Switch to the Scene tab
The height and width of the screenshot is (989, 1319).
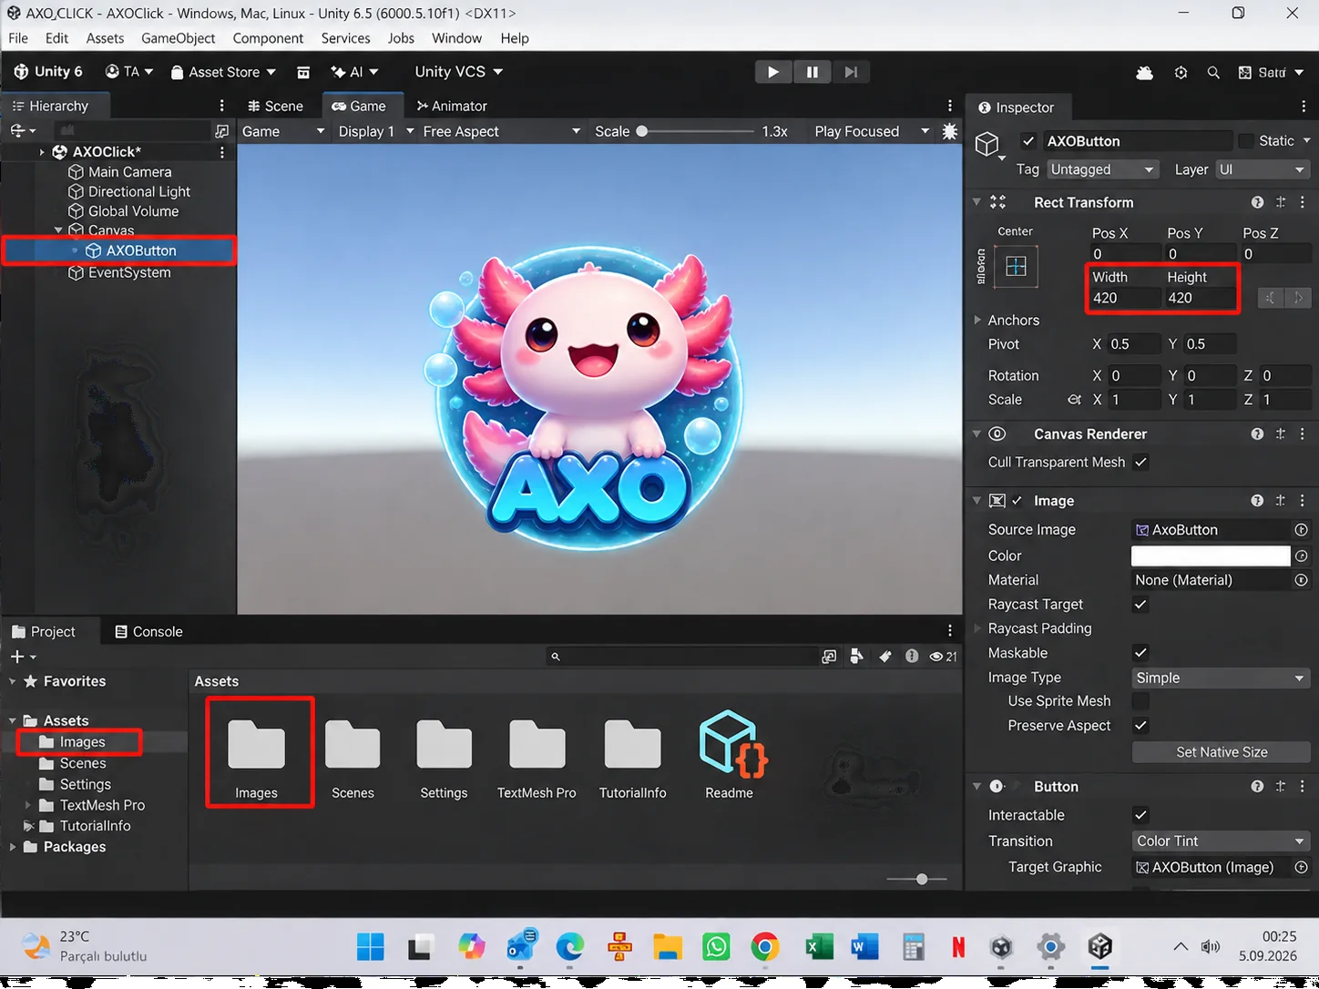point(275,106)
